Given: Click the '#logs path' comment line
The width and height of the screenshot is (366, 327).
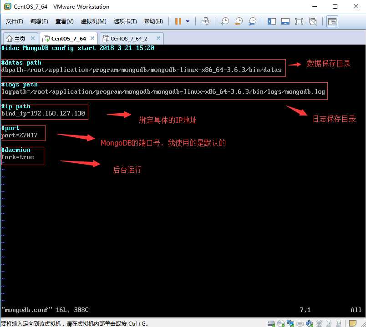Looking at the screenshot, I should [x=20, y=85].
